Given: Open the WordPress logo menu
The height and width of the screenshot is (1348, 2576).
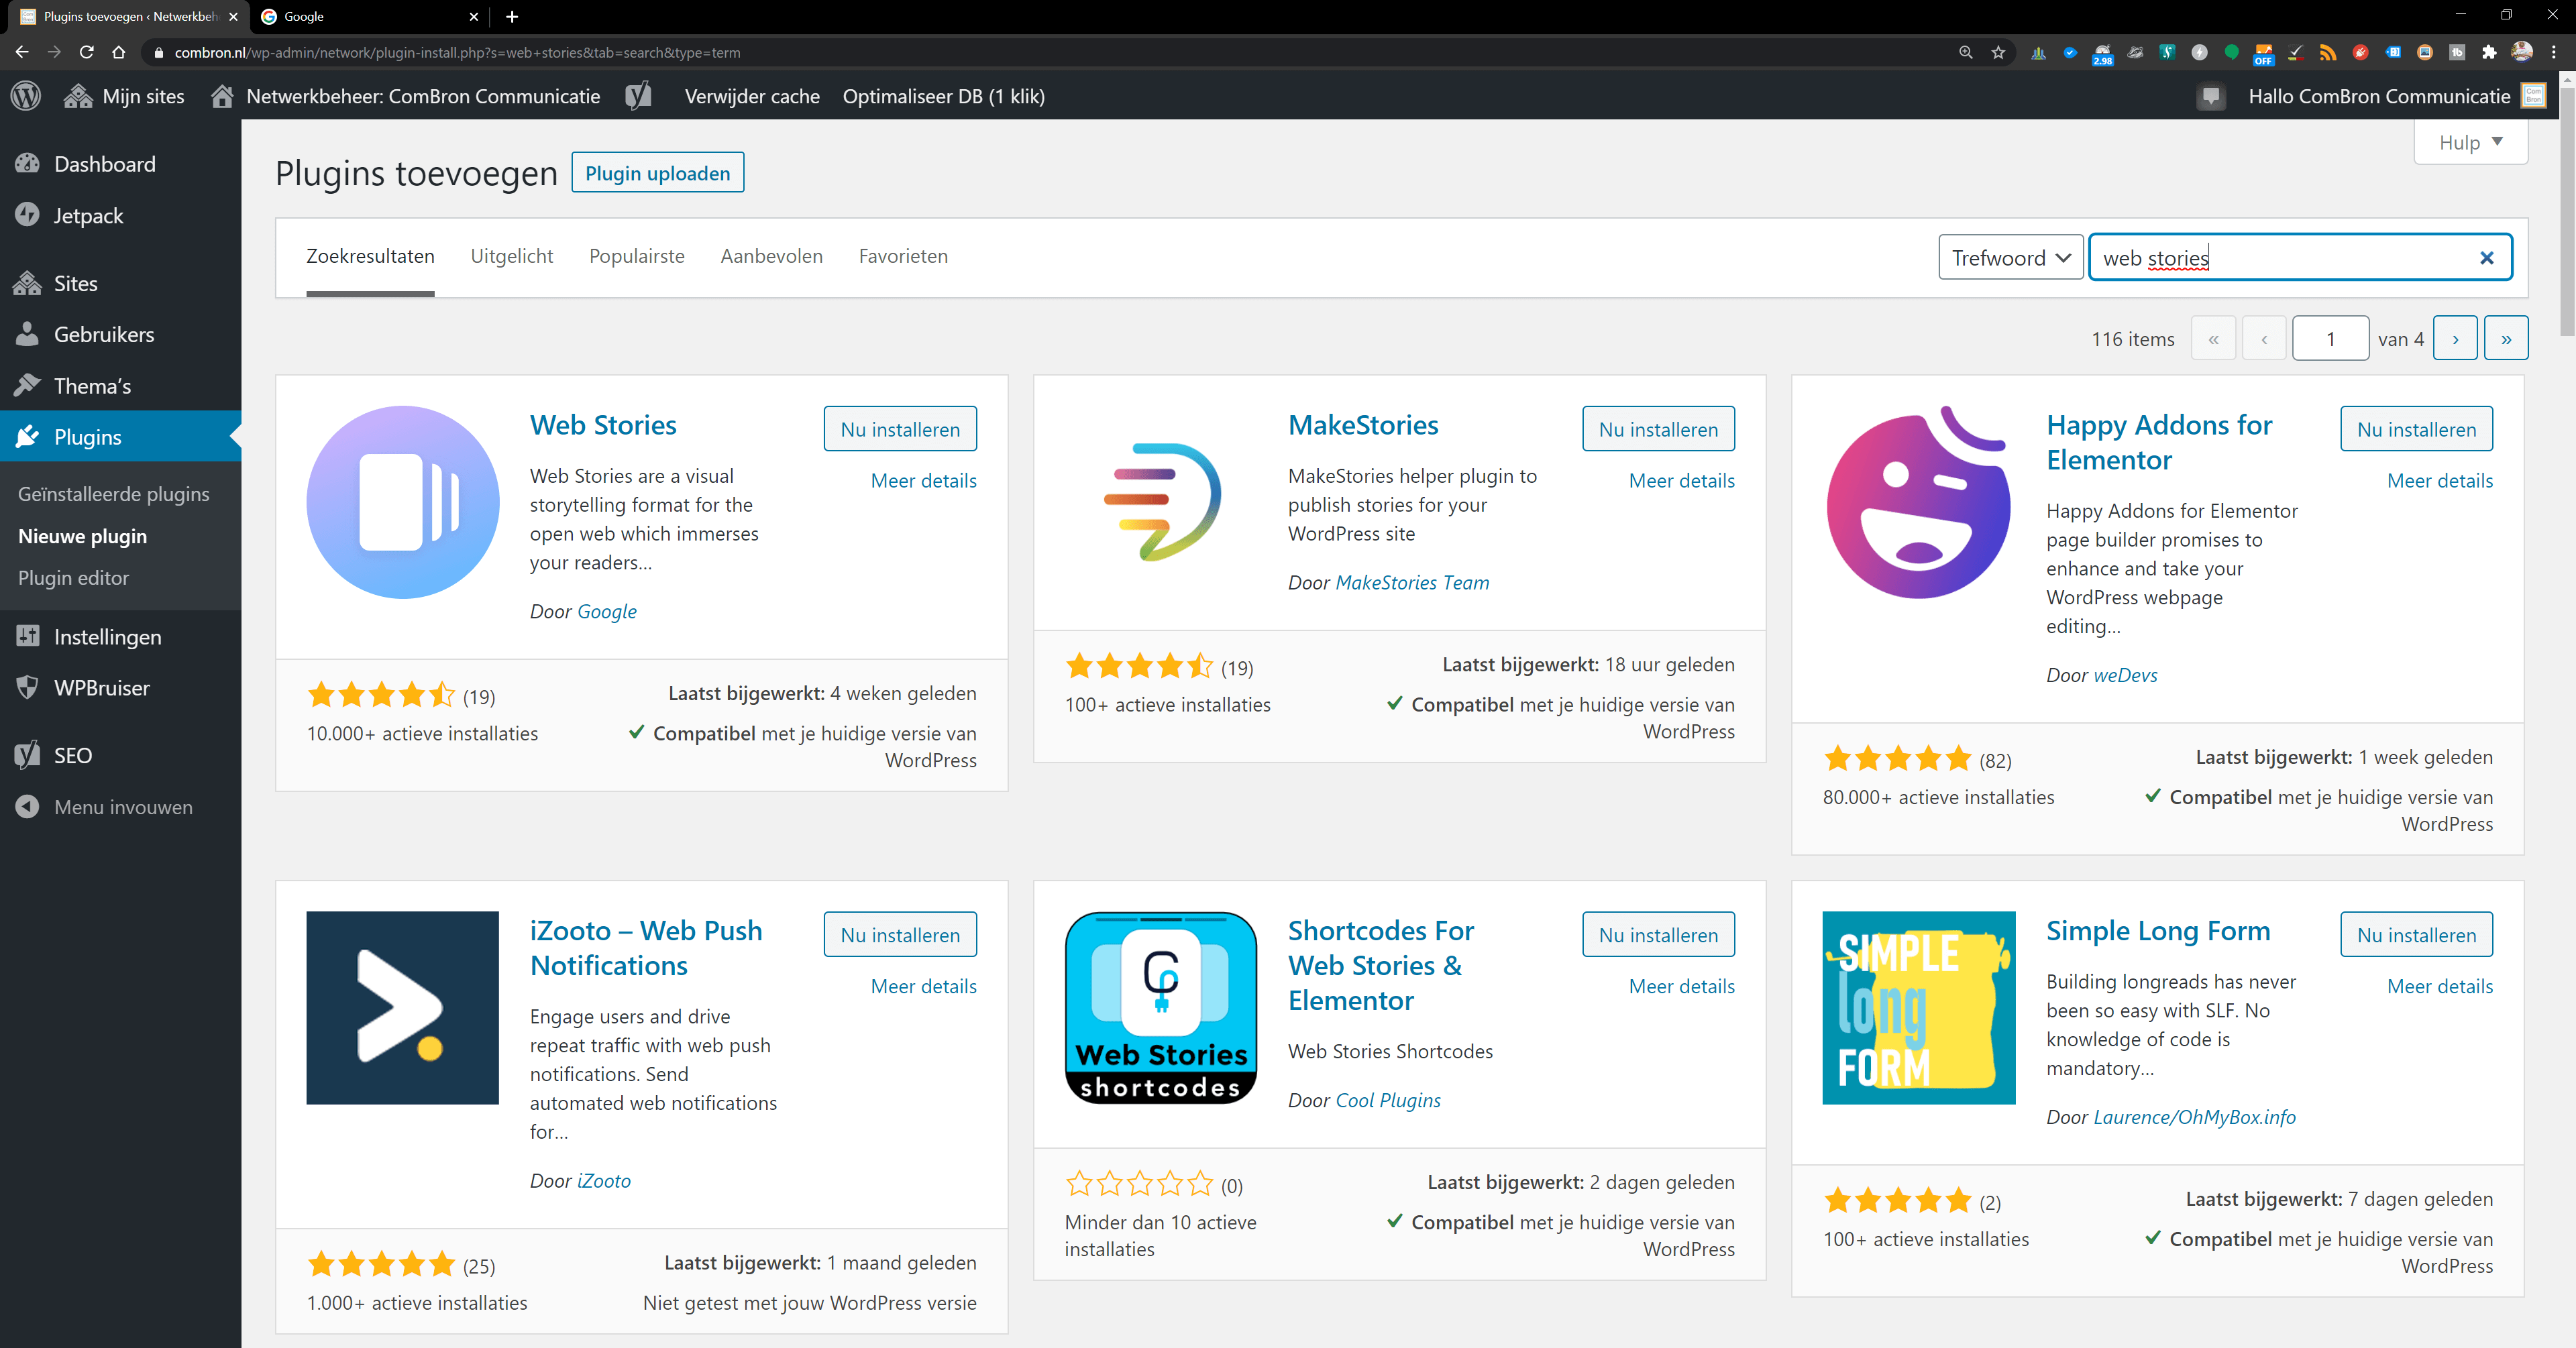Looking at the screenshot, I should 26,95.
